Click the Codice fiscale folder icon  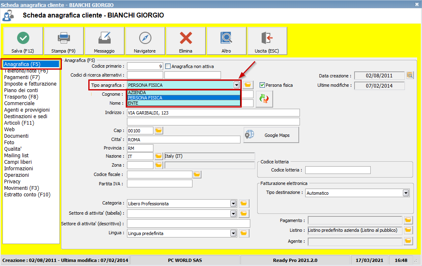[197, 175]
